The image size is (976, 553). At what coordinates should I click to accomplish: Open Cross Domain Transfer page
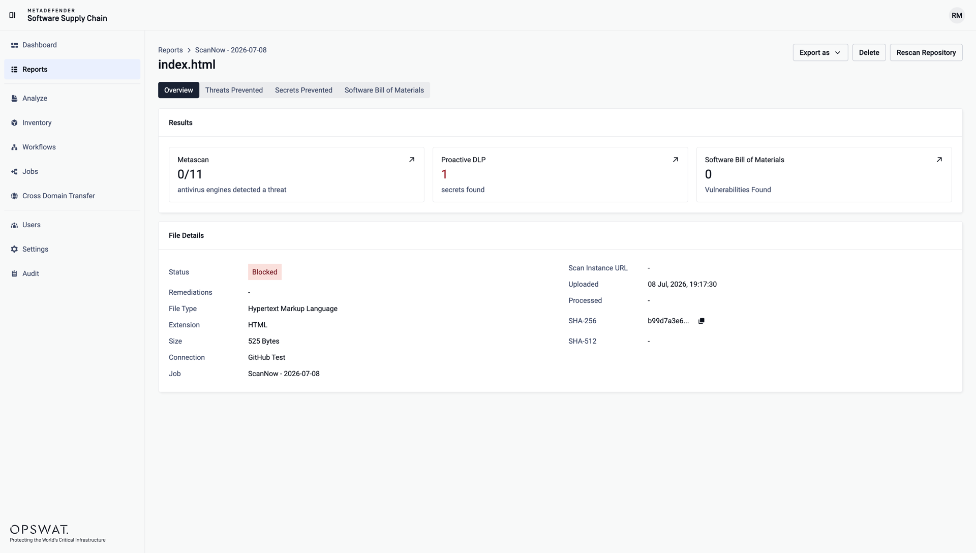72,196
